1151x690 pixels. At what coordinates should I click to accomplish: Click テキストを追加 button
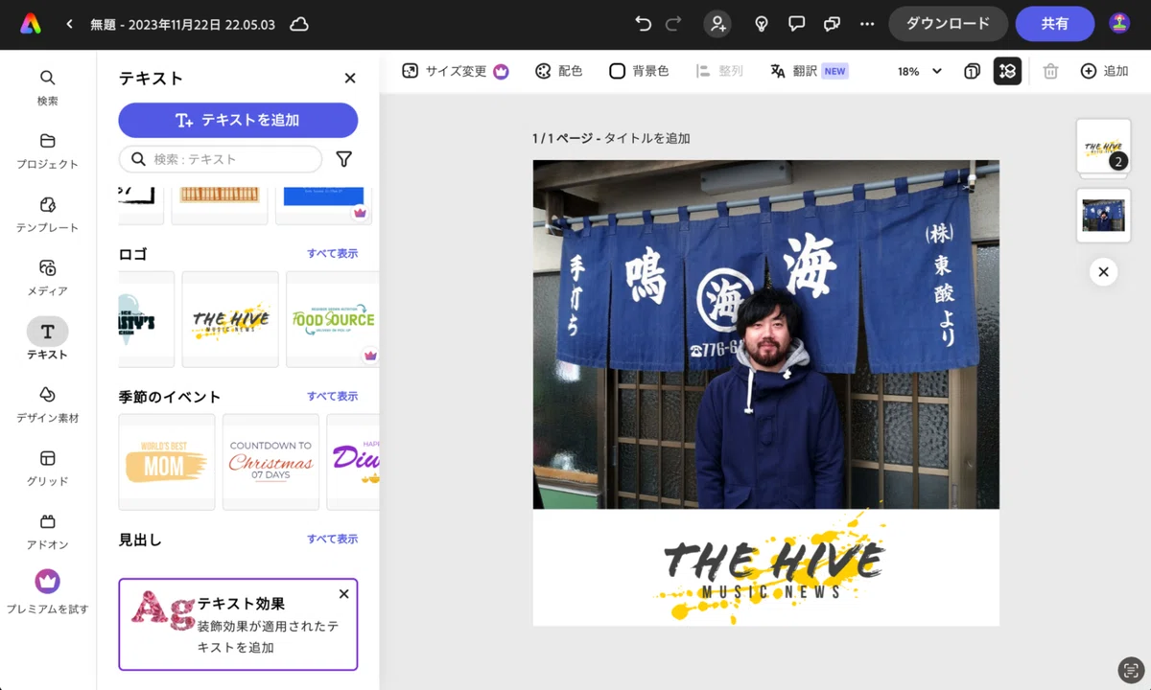[238, 120]
